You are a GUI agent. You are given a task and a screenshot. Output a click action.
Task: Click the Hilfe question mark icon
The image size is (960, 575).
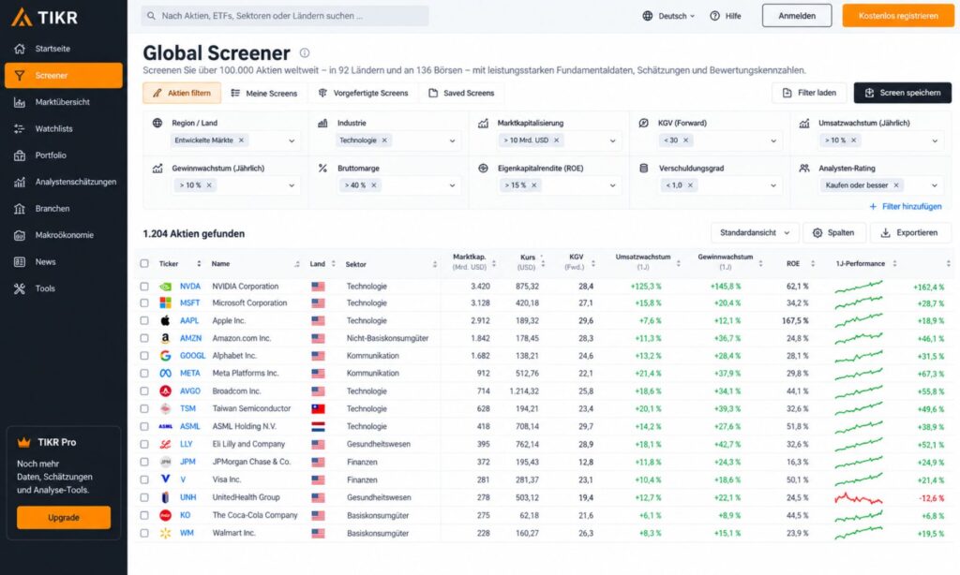[x=714, y=16]
